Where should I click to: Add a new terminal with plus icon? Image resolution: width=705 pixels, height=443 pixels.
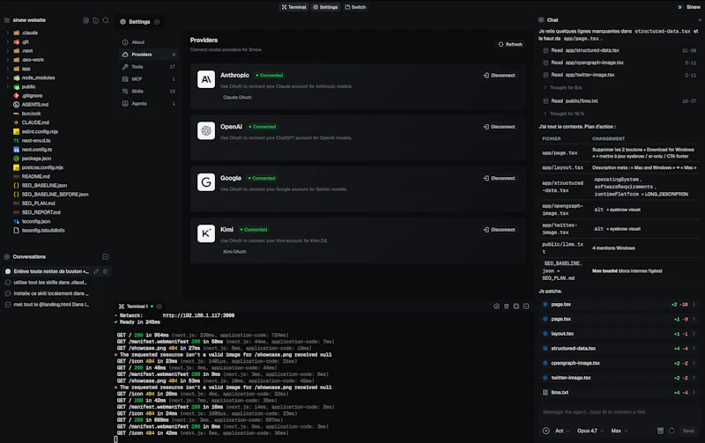pos(496,306)
